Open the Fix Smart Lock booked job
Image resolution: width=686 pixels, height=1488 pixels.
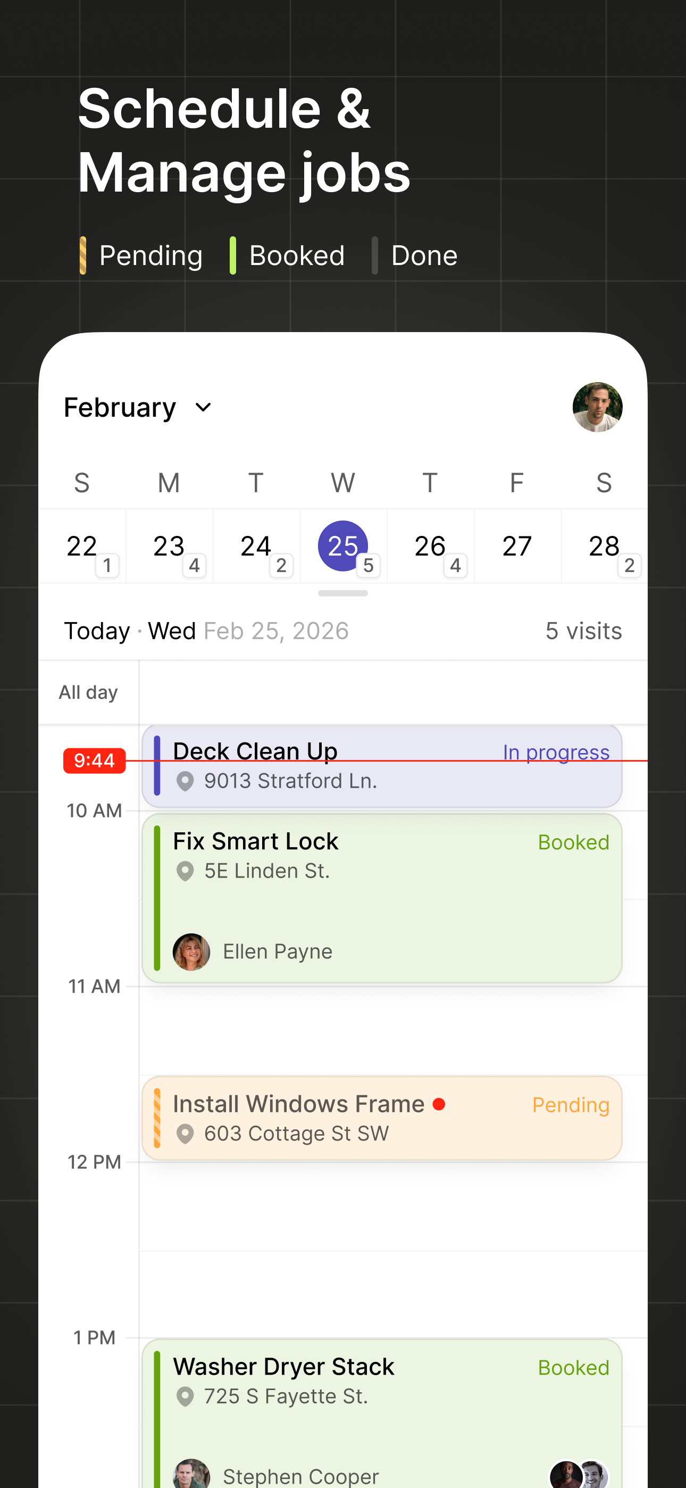click(382, 898)
